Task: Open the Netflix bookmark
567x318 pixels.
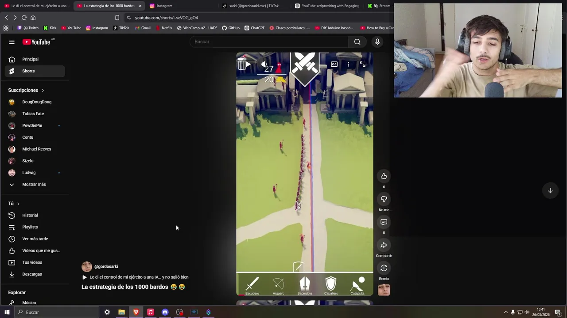Action: pos(163,28)
